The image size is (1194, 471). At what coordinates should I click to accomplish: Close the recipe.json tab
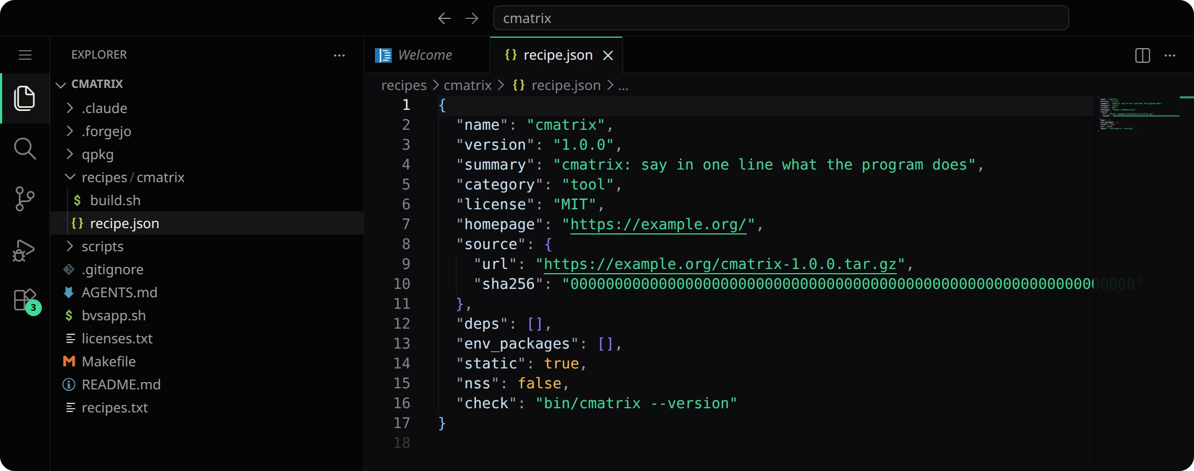click(x=608, y=55)
